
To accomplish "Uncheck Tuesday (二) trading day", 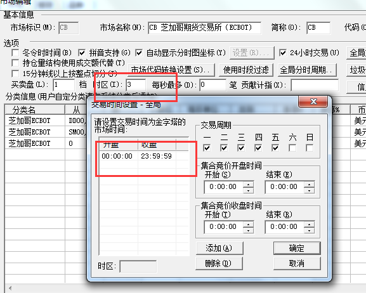I will click(x=224, y=148).
